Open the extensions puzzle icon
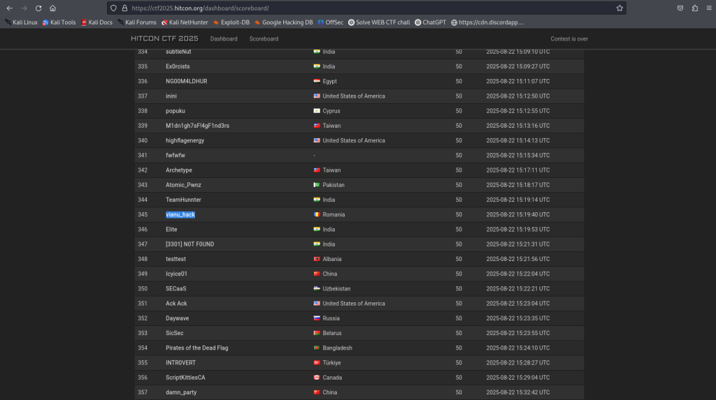 (694, 8)
